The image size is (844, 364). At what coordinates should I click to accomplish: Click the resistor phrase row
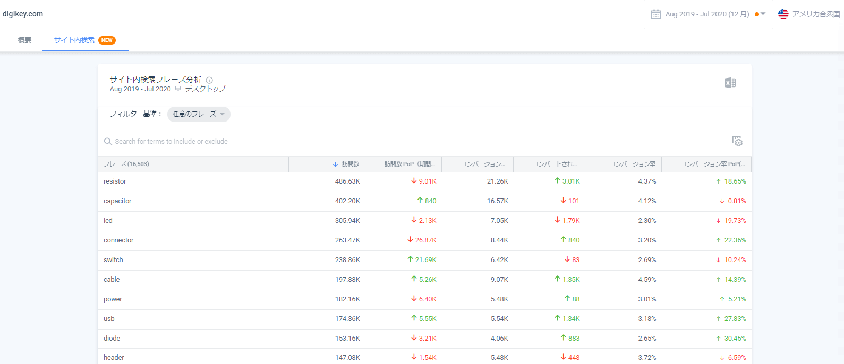[x=115, y=181]
